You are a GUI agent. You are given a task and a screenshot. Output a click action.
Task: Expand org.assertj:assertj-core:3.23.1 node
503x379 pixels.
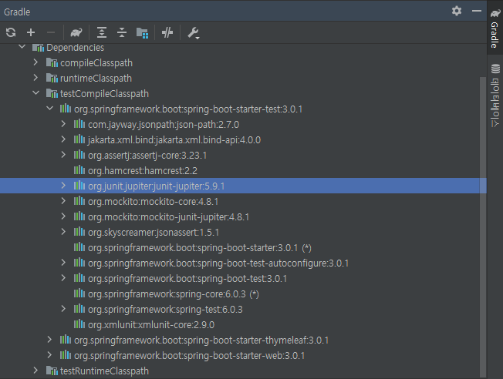tap(63, 155)
